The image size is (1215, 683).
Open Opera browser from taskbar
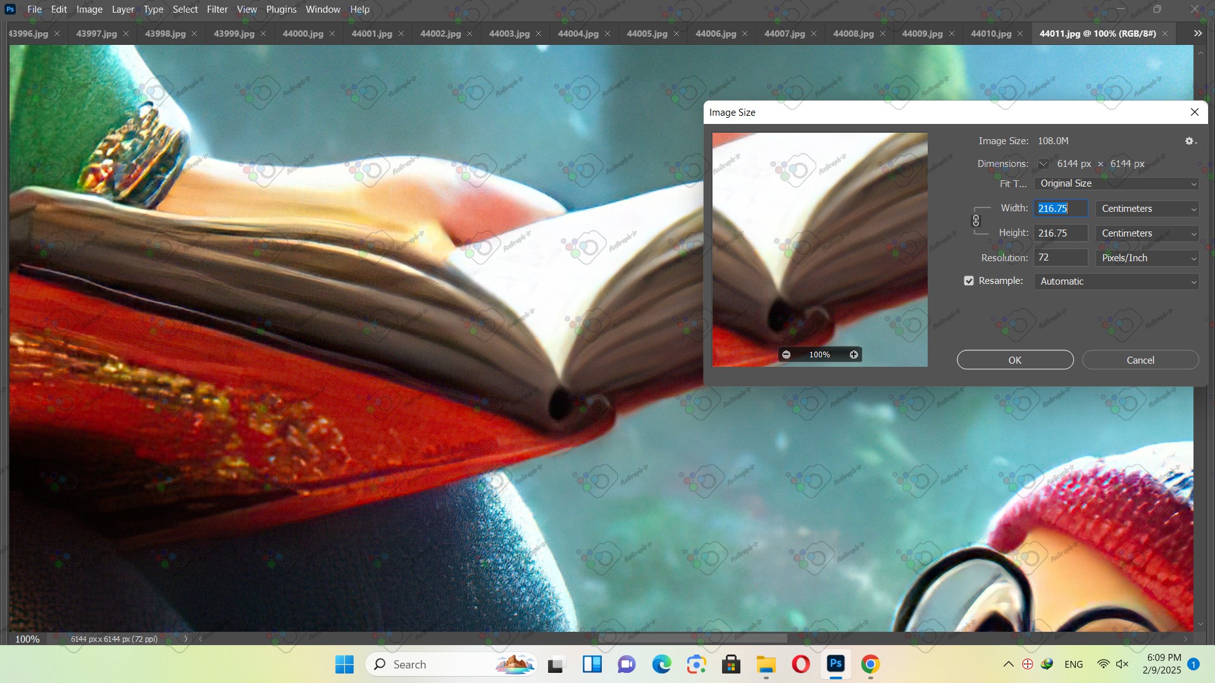tap(801, 665)
